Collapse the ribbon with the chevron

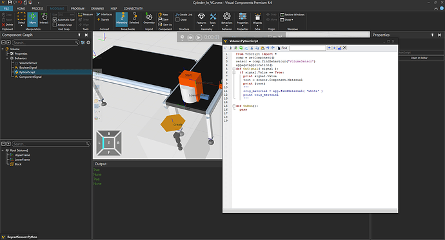436,8
